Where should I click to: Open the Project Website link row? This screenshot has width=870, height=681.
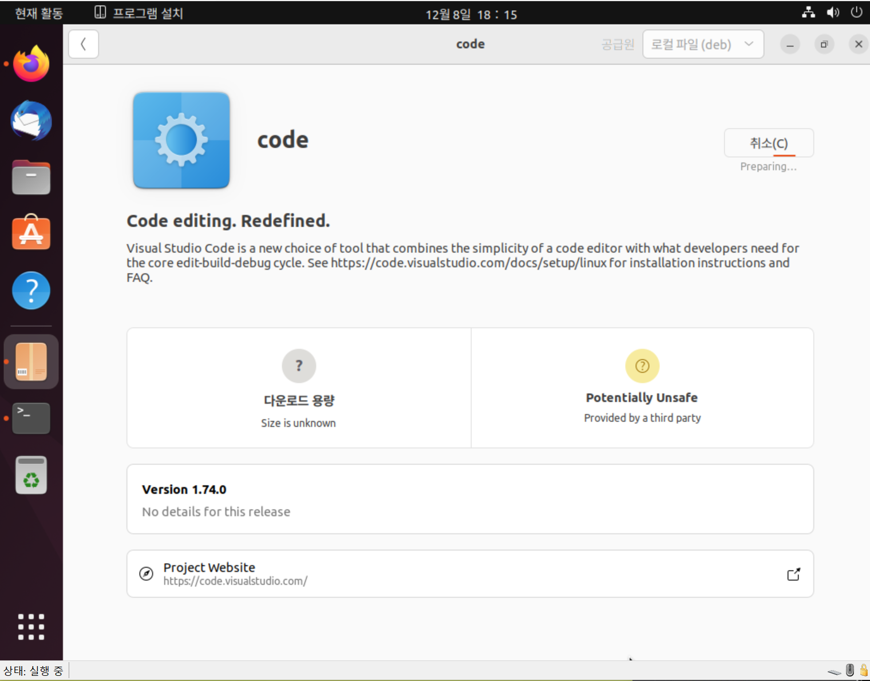470,574
